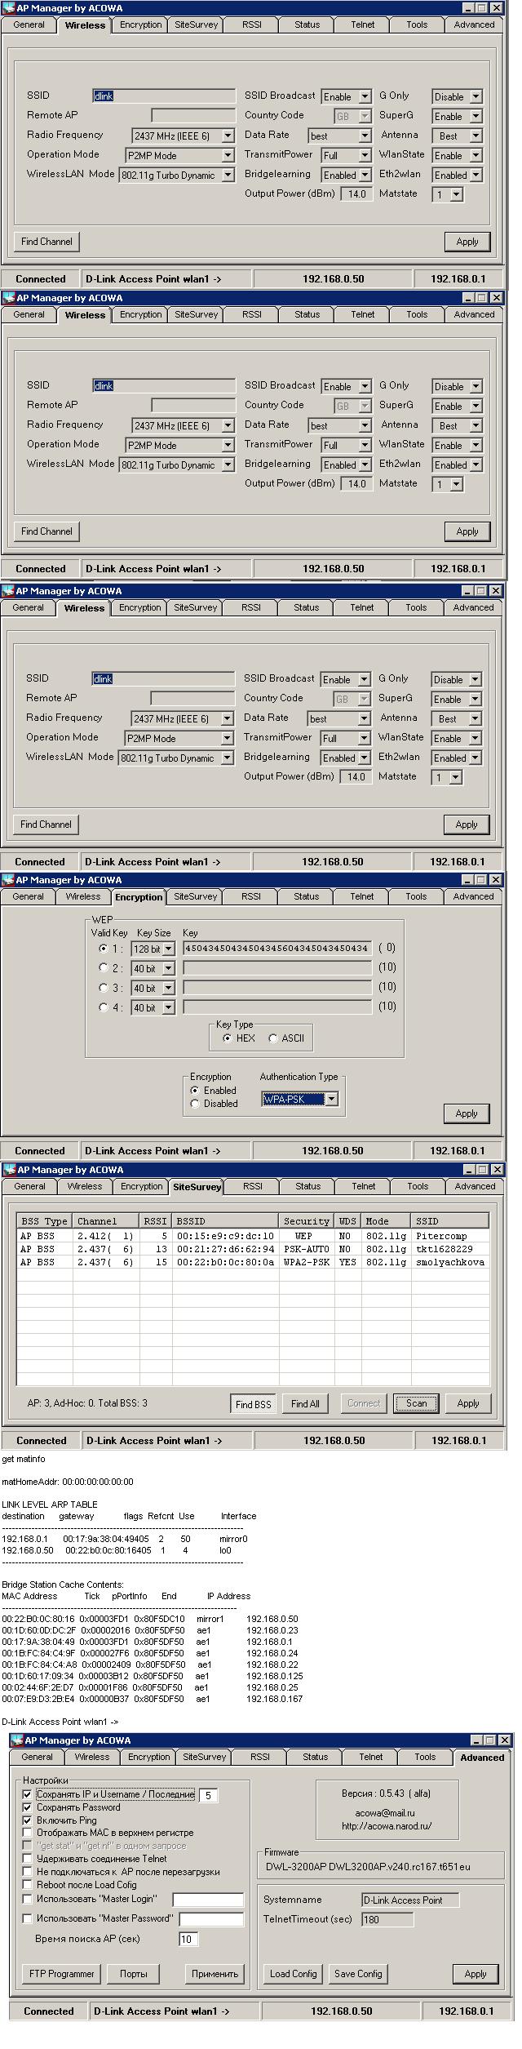Toggle Сохранять Password checkbox

(27, 1807)
